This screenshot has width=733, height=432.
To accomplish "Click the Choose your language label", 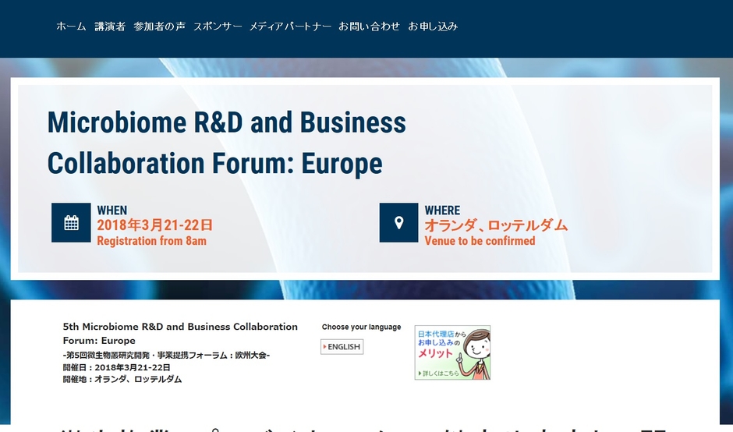I will [x=361, y=328].
